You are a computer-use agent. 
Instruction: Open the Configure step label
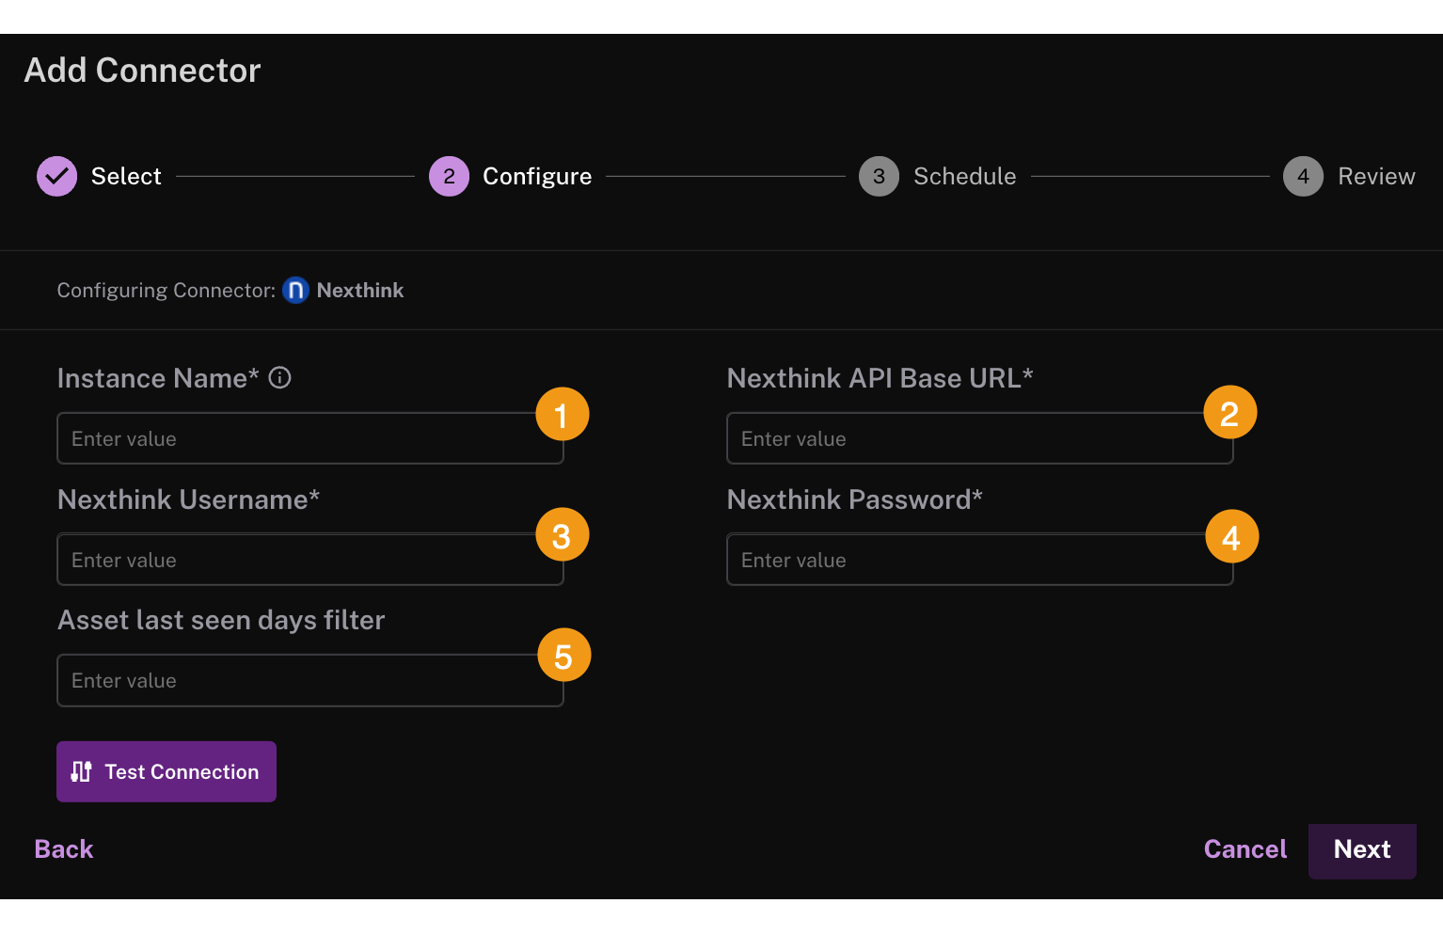click(537, 177)
